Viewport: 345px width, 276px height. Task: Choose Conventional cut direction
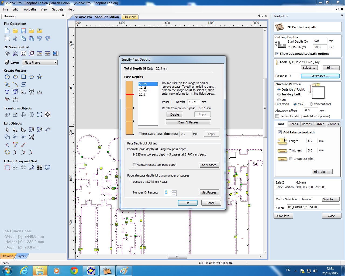tap(311, 104)
